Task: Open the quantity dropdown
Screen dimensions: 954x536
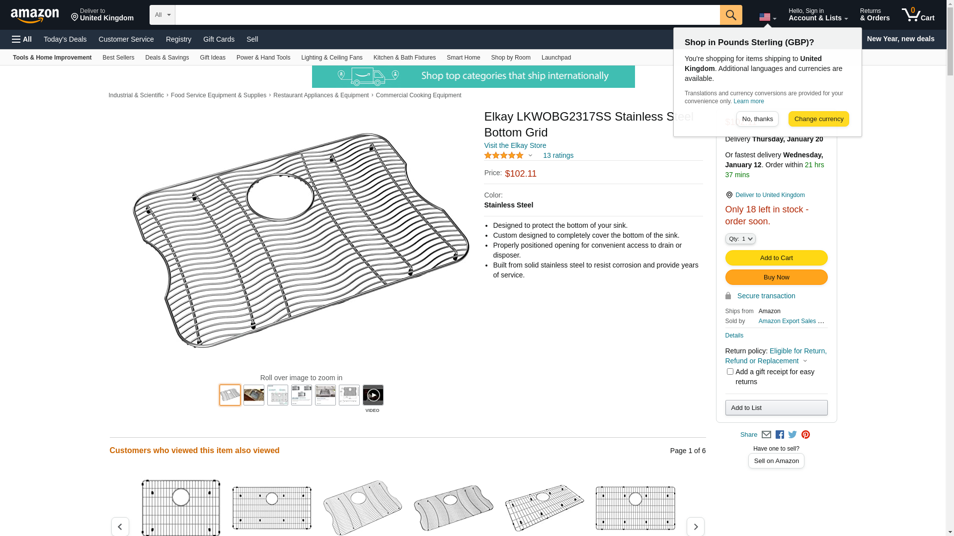Action: click(x=740, y=239)
